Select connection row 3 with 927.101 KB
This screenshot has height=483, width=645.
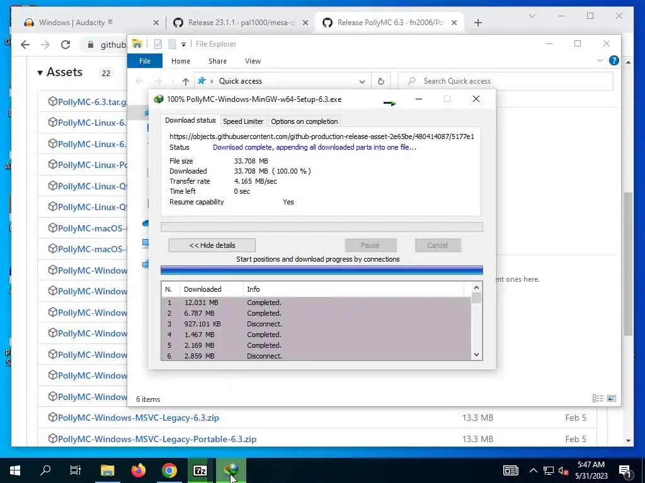(316, 324)
